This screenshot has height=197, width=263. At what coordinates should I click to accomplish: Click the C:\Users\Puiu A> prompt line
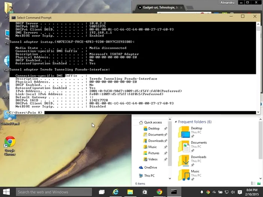point(26,112)
